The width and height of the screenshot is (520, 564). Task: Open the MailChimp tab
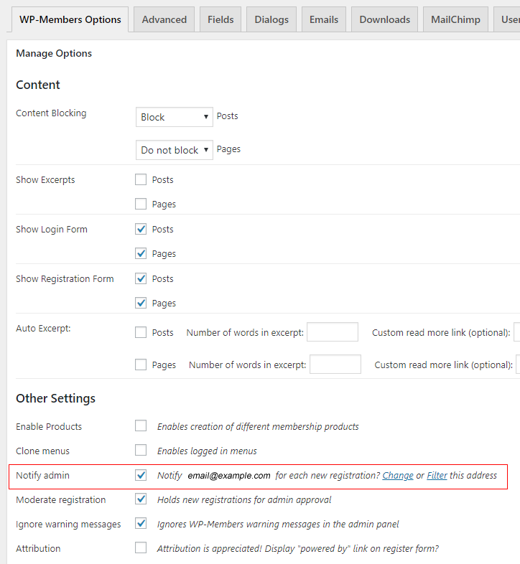(455, 19)
